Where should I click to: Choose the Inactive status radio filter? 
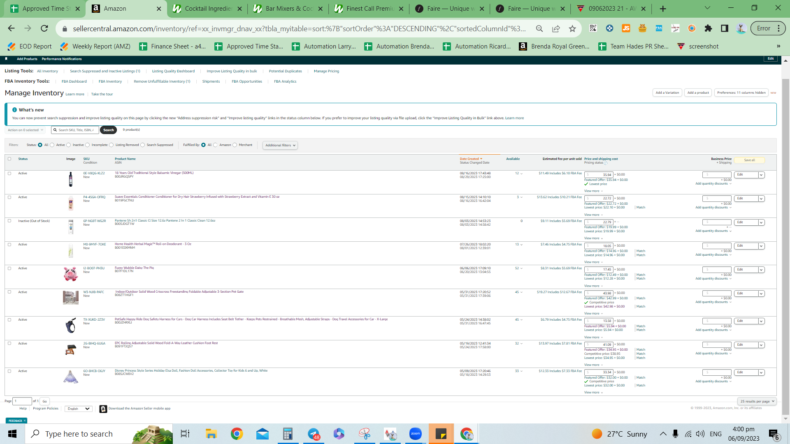coord(69,145)
